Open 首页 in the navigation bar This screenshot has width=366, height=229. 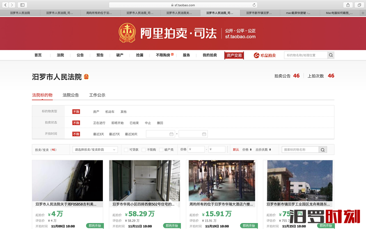pos(38,55)
